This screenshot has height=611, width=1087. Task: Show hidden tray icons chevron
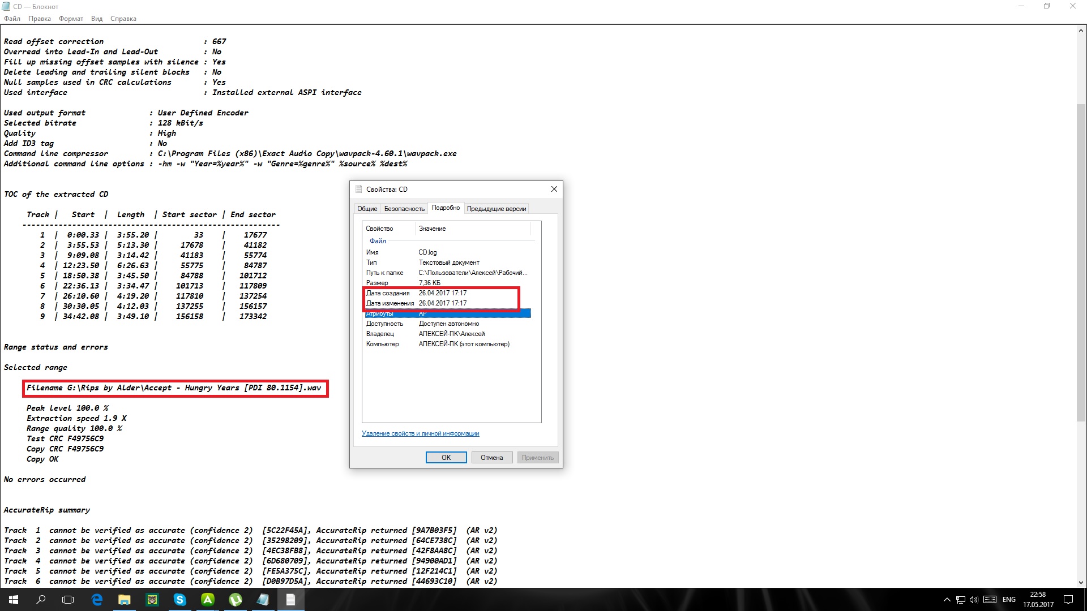click(947, 600)
